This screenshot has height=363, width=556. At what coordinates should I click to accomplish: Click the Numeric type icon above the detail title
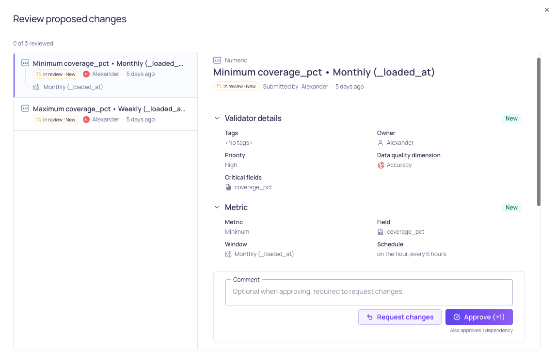(217, 60)
